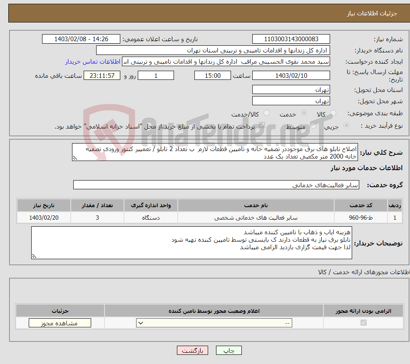Click the اطلاعات مجوزهای ارائه خدمت / کالا heading

[364, 272]
